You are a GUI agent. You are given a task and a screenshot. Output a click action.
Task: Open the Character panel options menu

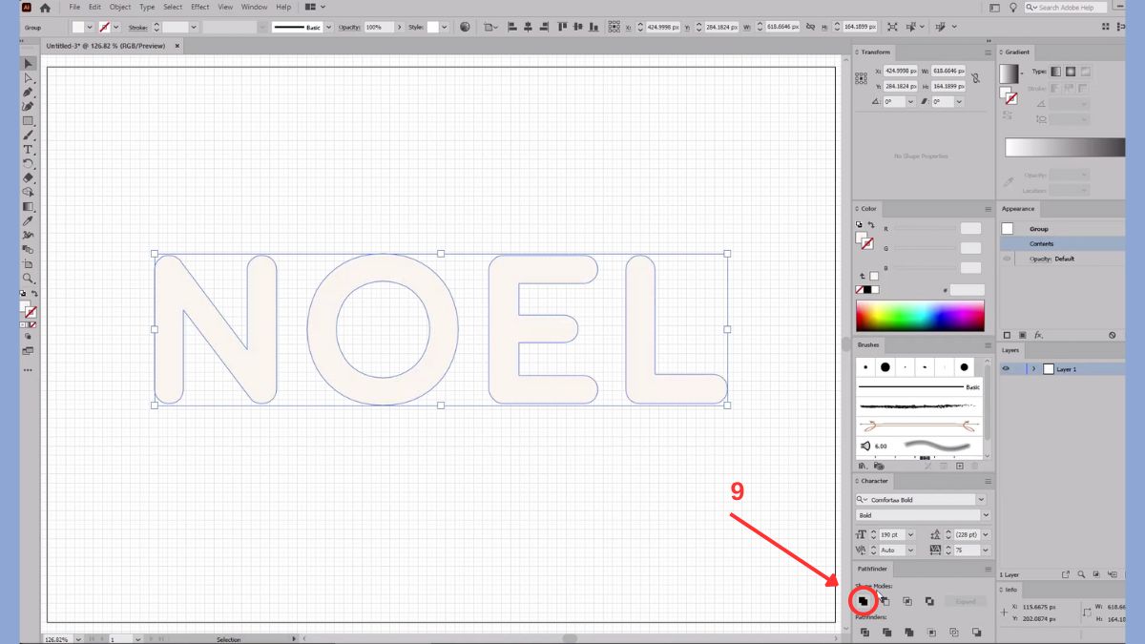(988, 481)
